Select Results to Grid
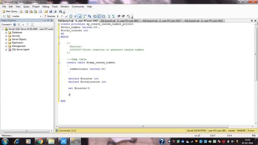This screenshot has height=145, width=258. [x=99, y=16]
